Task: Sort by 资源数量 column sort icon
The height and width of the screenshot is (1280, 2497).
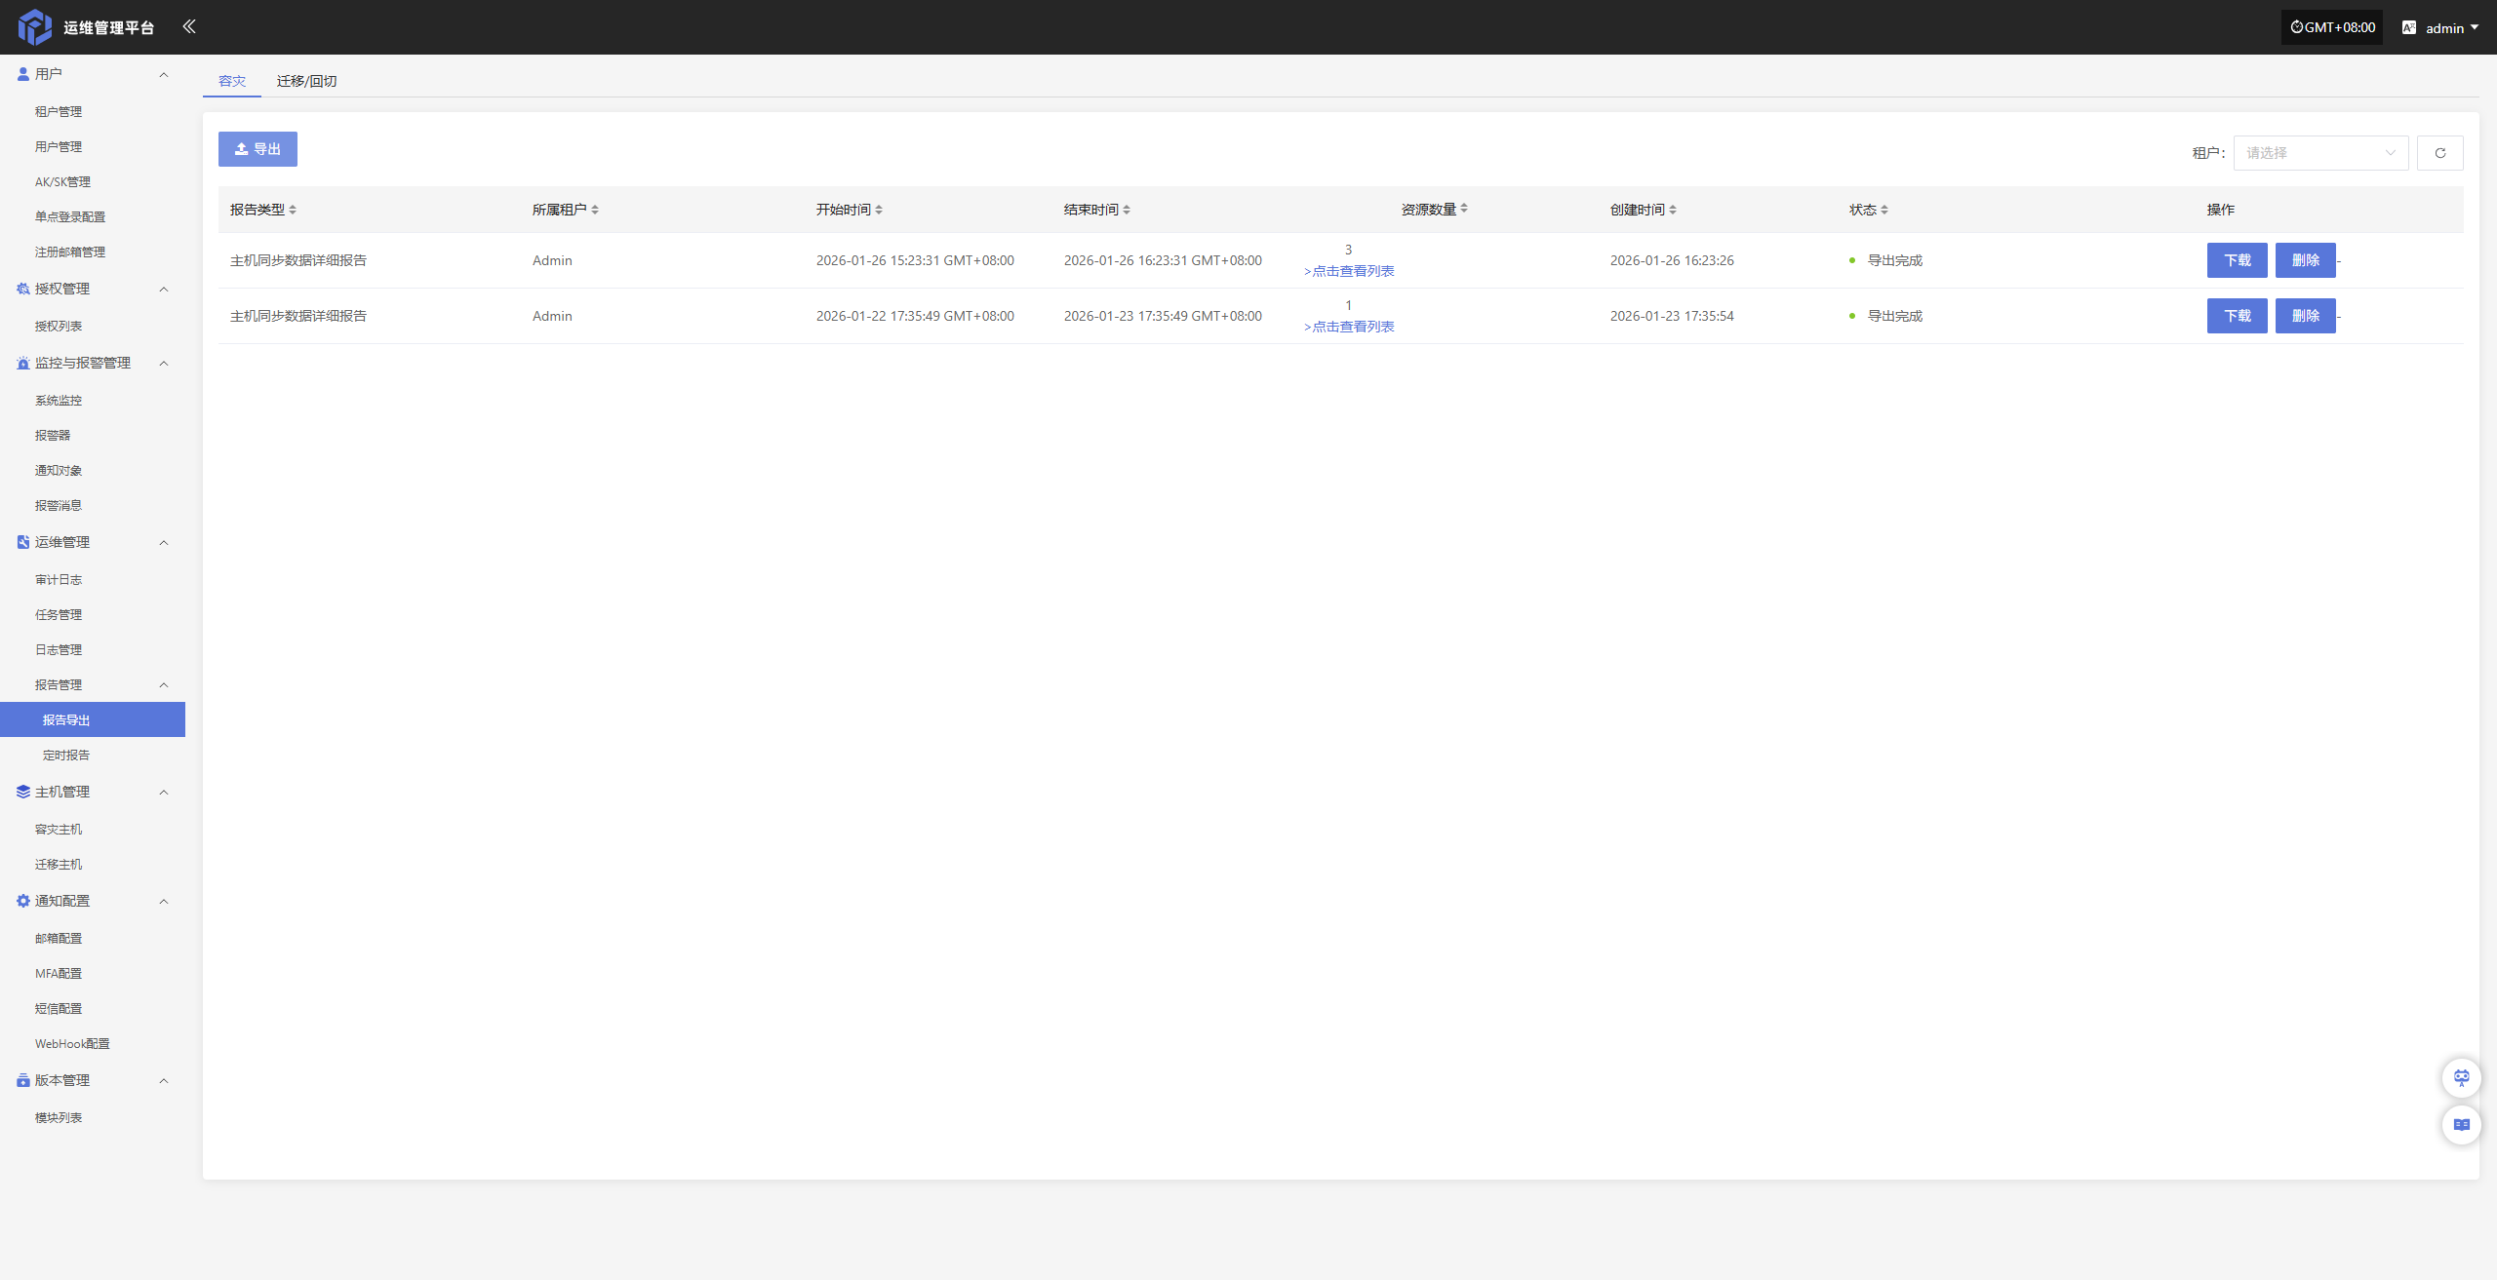Action: (1464, 209)
